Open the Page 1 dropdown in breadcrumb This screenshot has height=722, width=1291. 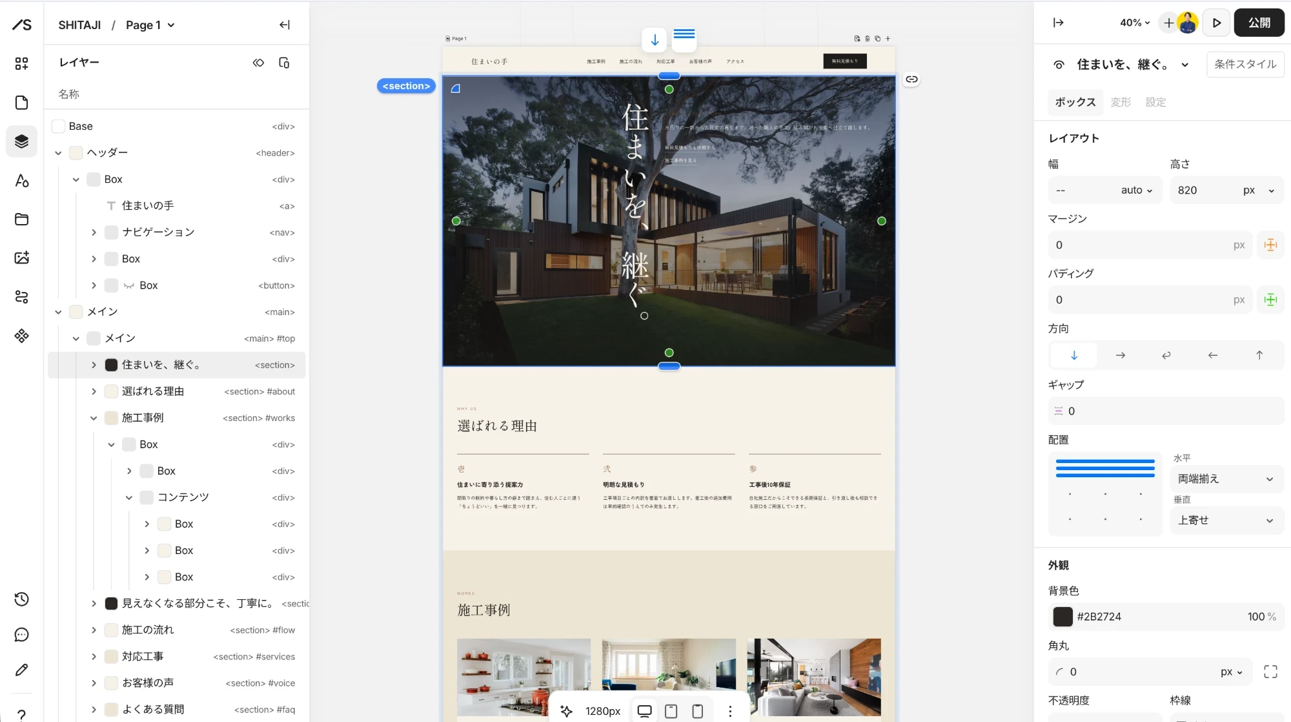coord(150,25)
